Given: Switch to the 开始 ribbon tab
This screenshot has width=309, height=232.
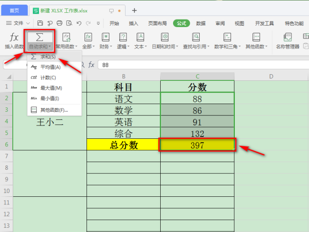Looking at the screenshot, I should click(x=114, y=23).
